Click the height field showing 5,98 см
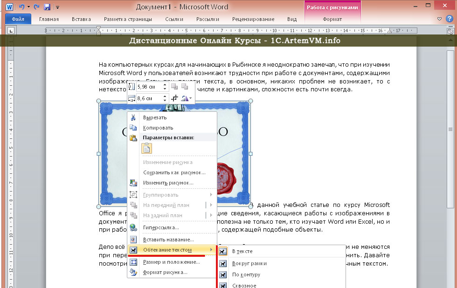 tap(150, 87)
